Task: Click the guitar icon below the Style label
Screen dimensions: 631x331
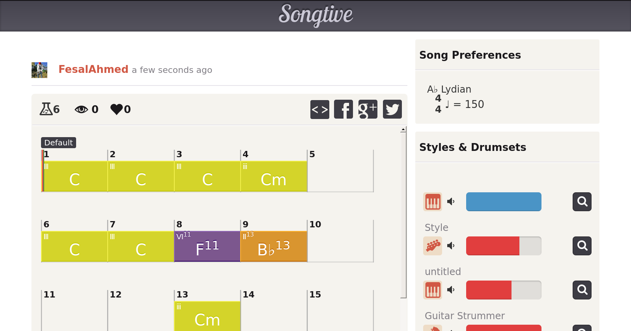Action: click(433, 246)
